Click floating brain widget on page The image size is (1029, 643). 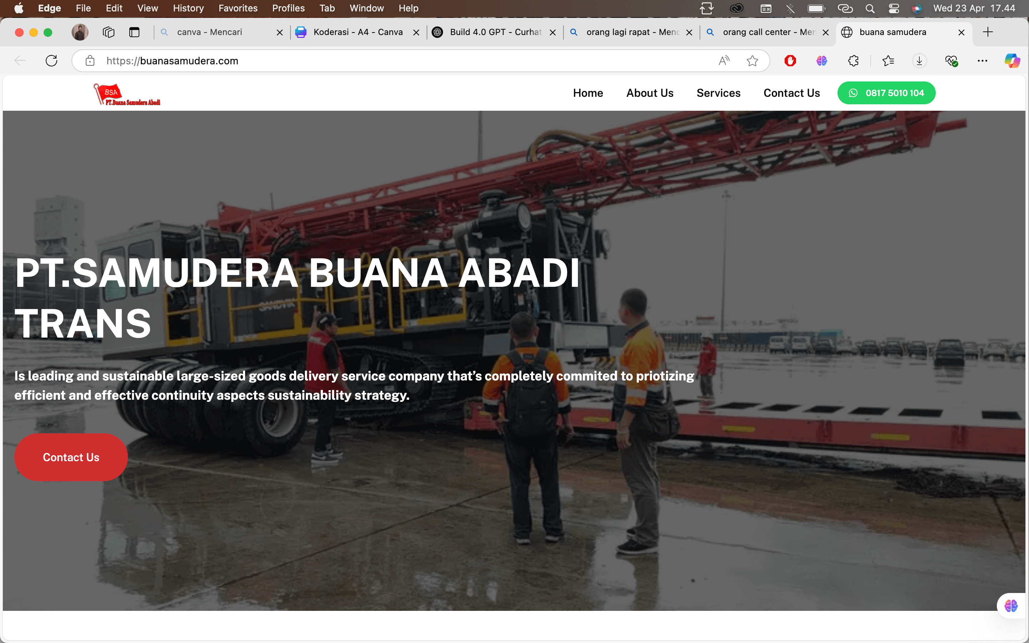tap(1011, 605)
